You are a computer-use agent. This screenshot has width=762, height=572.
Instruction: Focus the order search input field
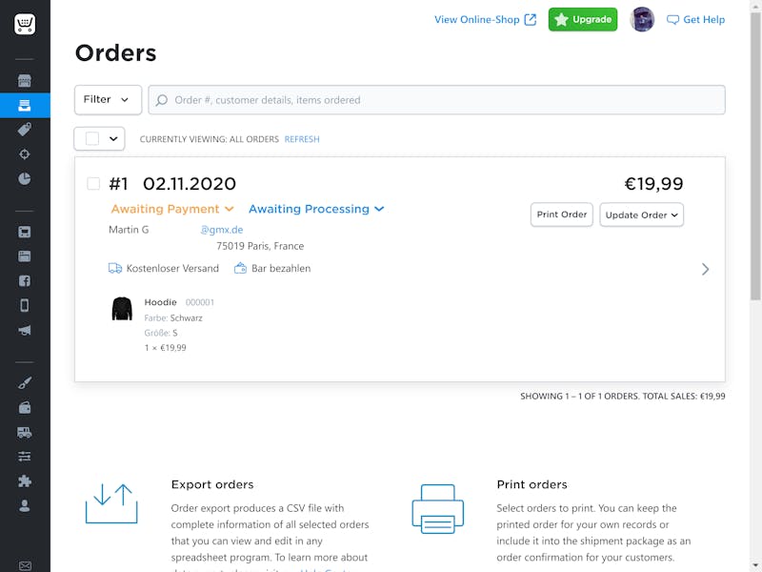(436, 100)
